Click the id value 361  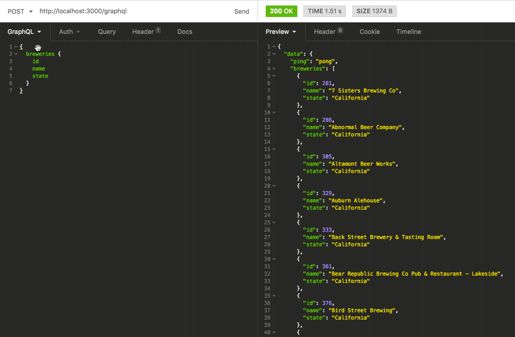coord(327,266)
